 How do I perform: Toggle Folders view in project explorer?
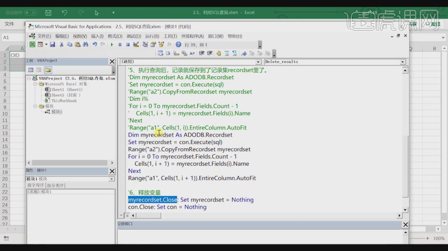[x=48, y=70]
